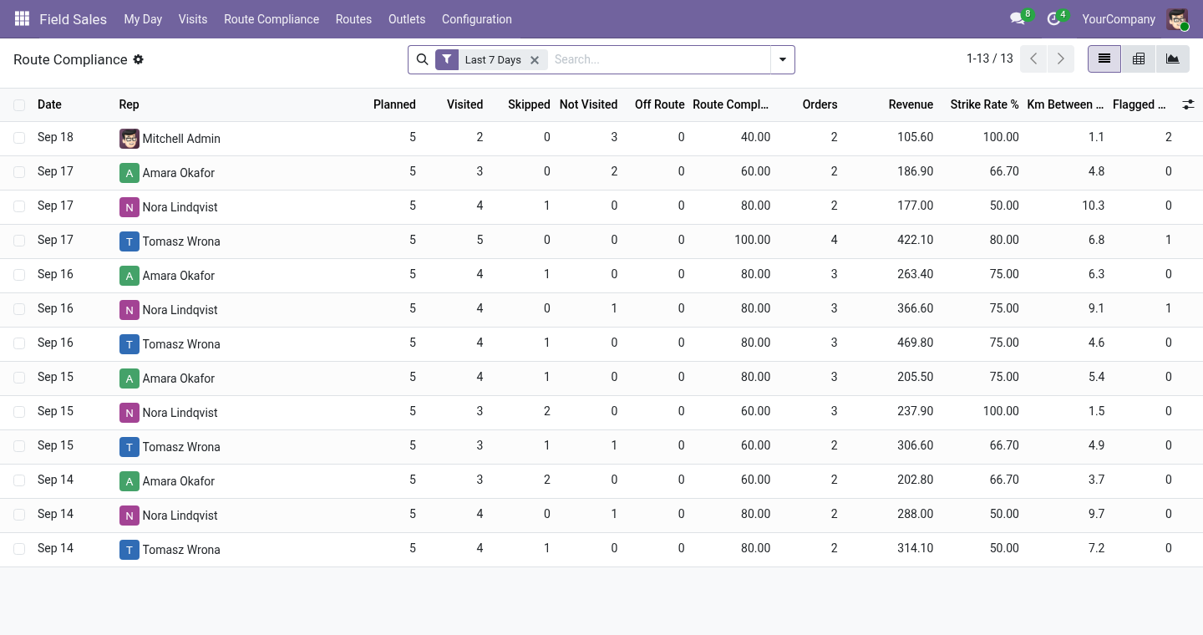Image resolution: width=1203 pixels, height=635 pixels.
Task: Open the YourCompany switcher
Action: [1119, 18]
